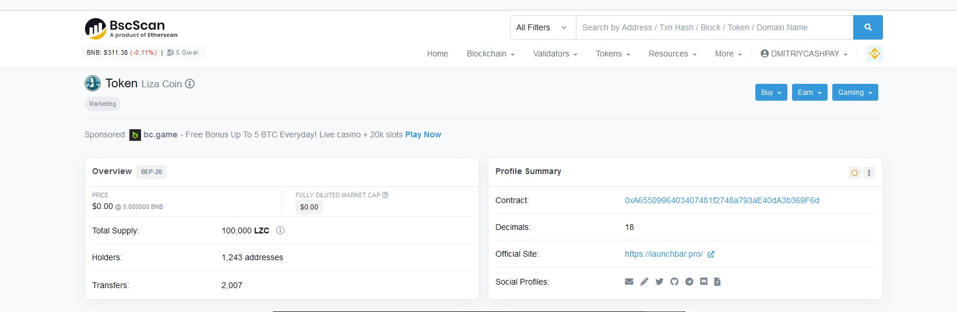Click into the address search field
This screenshot has width=957, height=312.
click(714, 27)
